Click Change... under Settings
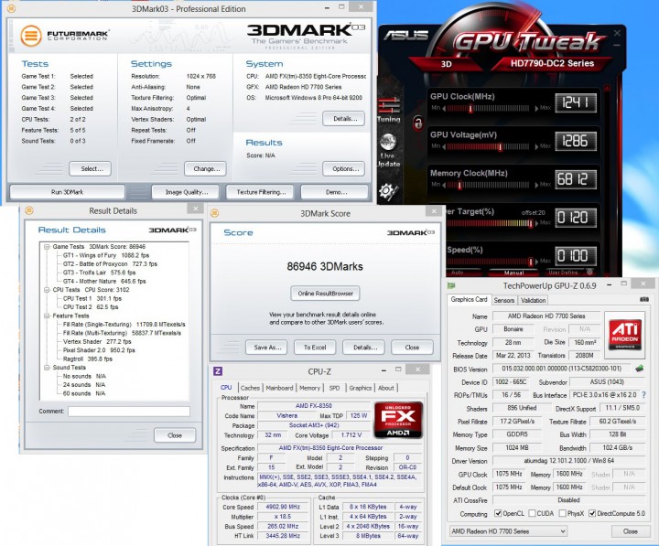The image size is (659, 546). point(206,168)
